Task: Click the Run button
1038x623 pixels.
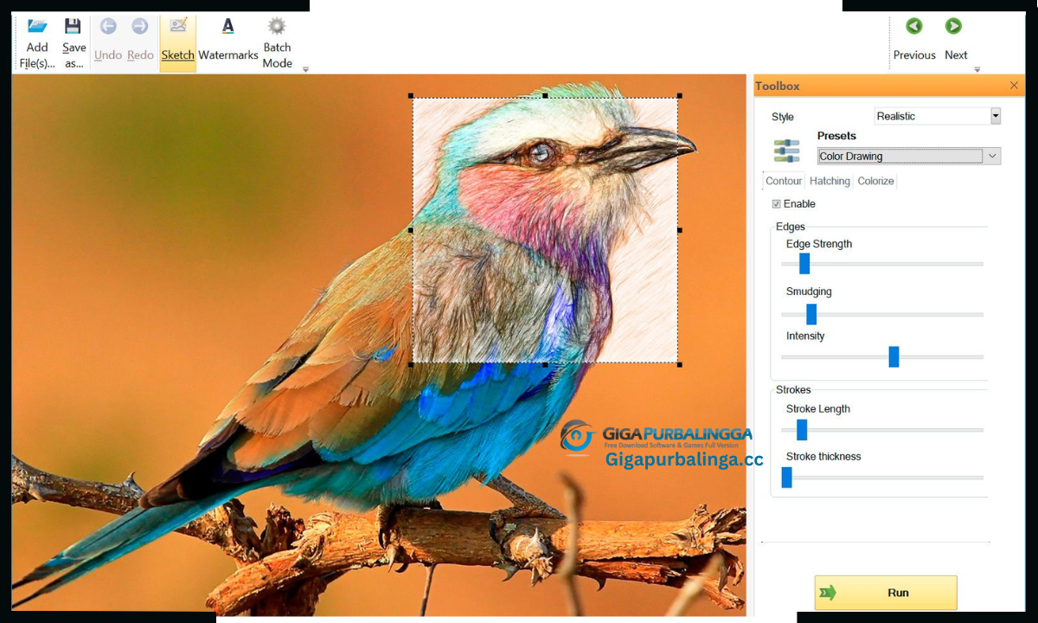Action: [x=886, y=593]
